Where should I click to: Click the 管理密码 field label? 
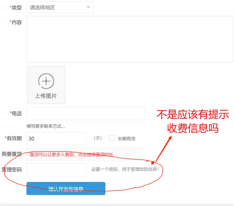[12, 170]
